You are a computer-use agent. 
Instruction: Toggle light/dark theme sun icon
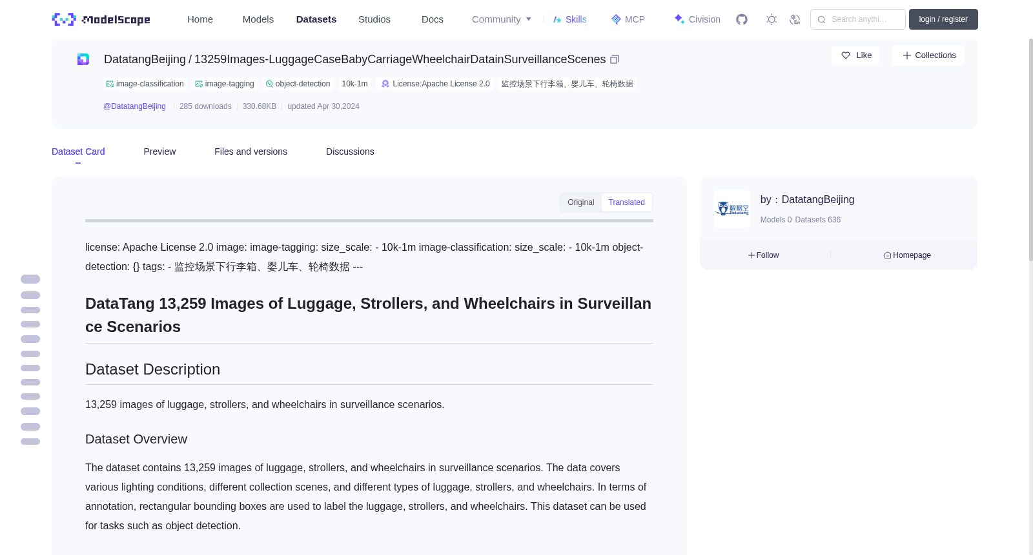click(x=772, y=19)
